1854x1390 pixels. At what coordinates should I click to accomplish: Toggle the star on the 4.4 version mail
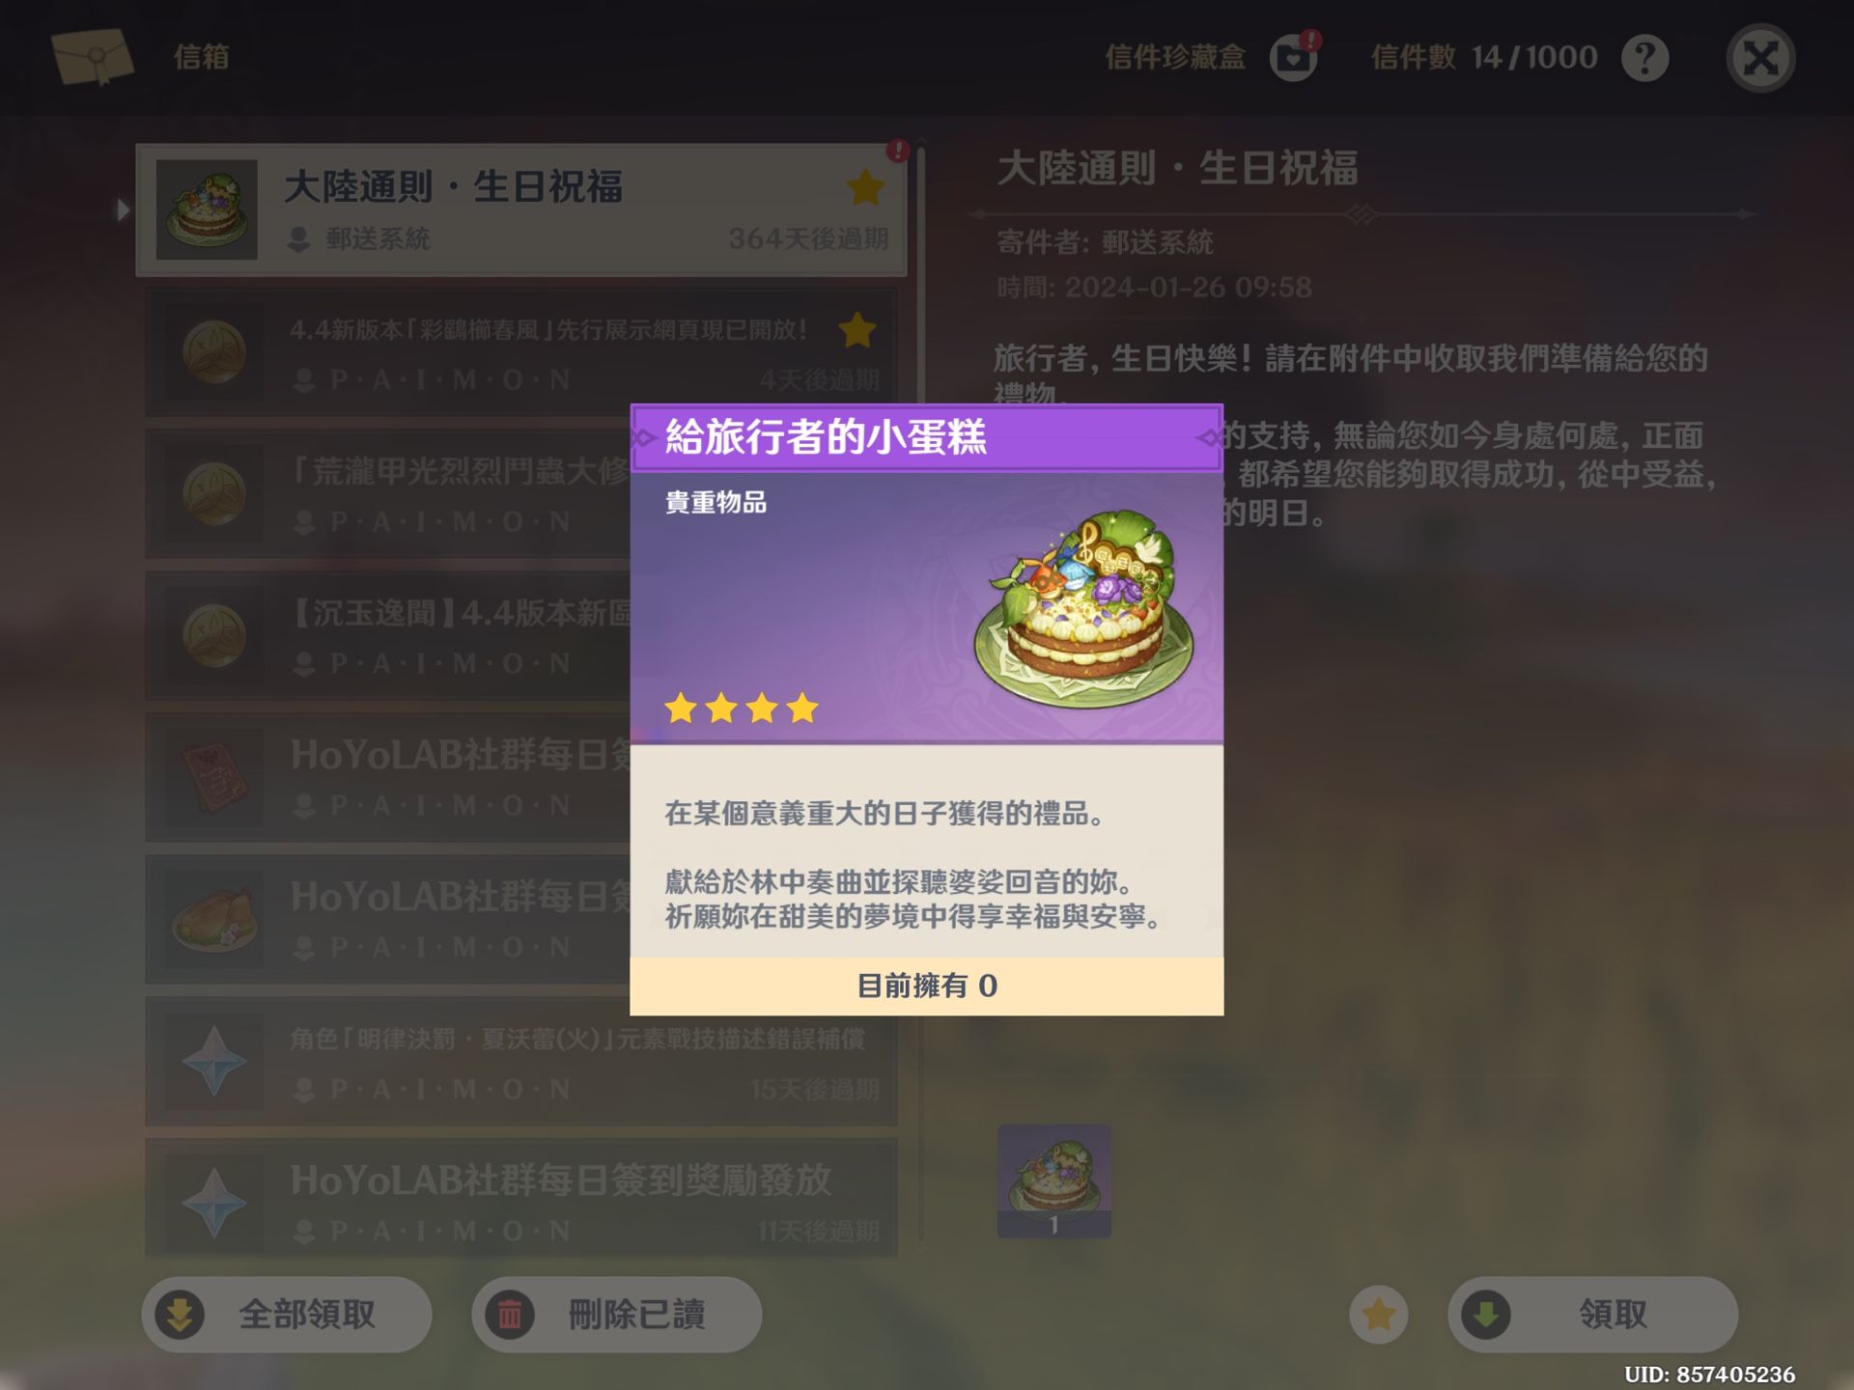(857, 330)
